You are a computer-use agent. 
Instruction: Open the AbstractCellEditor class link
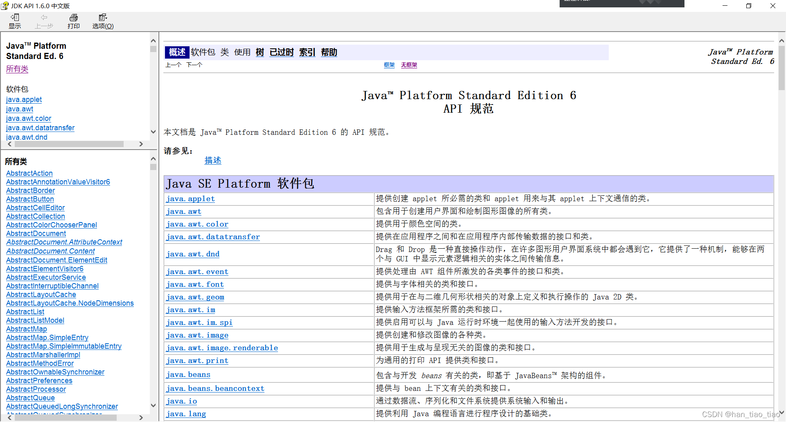35,208
